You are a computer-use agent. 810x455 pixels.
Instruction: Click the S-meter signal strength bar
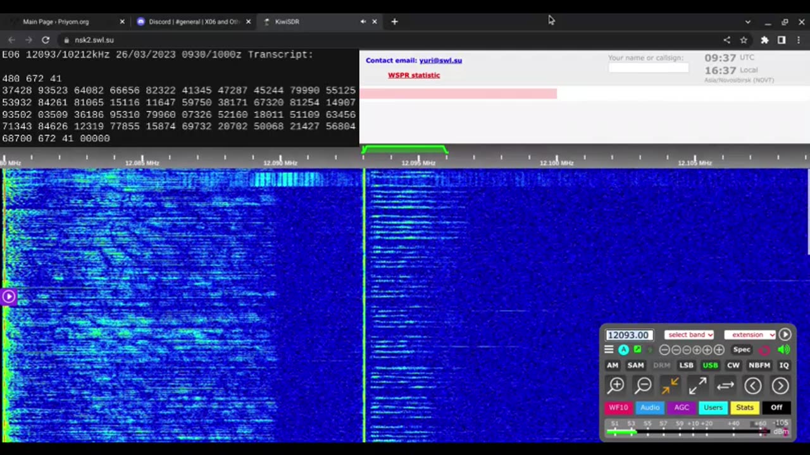pyautogui.click(x=690, y=432)
